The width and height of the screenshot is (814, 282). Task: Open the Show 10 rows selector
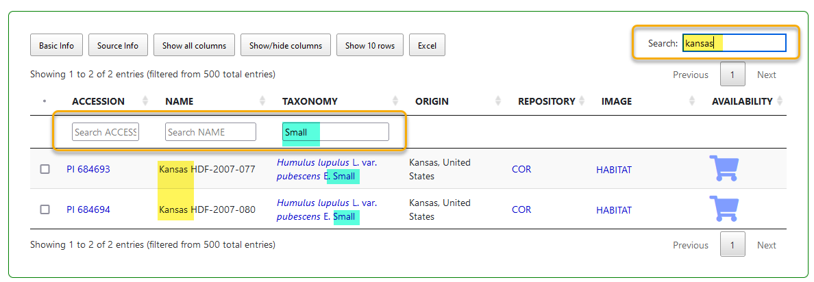click(369, 46)
